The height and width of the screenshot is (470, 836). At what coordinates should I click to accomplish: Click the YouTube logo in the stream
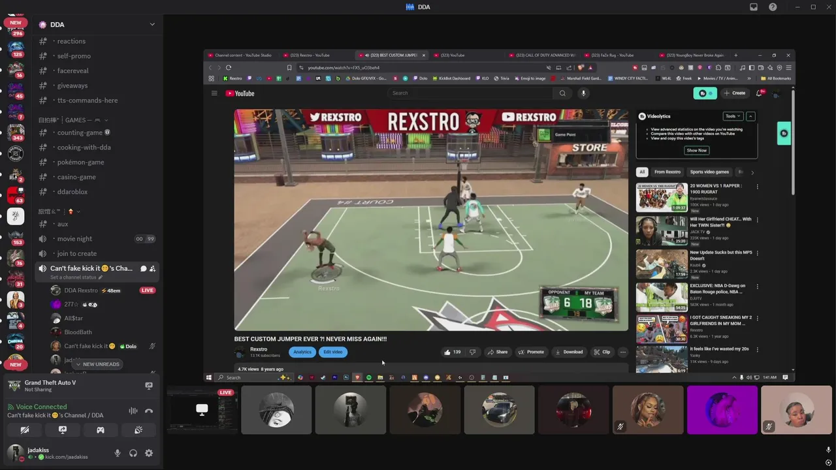click(240, 93)
